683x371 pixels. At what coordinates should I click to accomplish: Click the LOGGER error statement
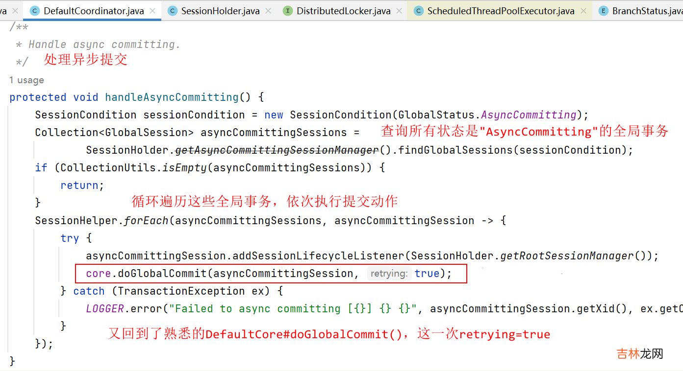pos(384,309)
